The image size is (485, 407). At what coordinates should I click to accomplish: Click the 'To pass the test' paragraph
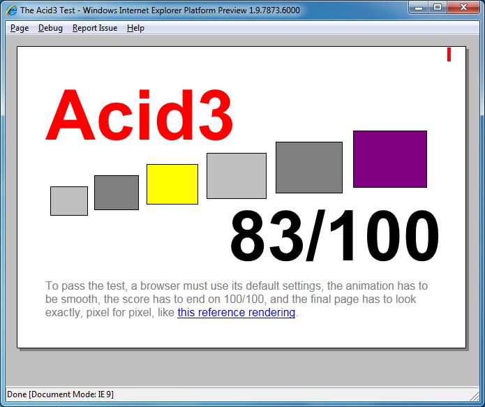pyautogui.click(x=237, y=299)
